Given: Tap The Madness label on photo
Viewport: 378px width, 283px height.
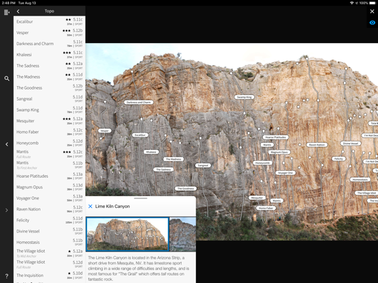Looking at the screenshot, I should click(x=173, y=159).
